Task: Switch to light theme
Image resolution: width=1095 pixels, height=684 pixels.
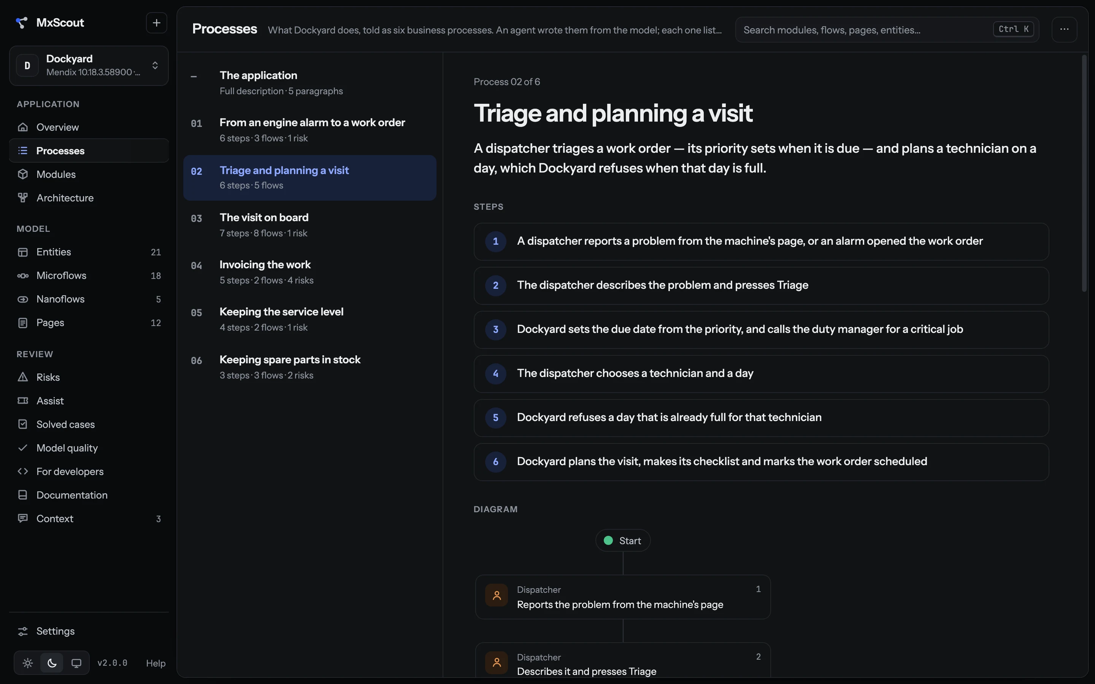Action: [28, 663]
